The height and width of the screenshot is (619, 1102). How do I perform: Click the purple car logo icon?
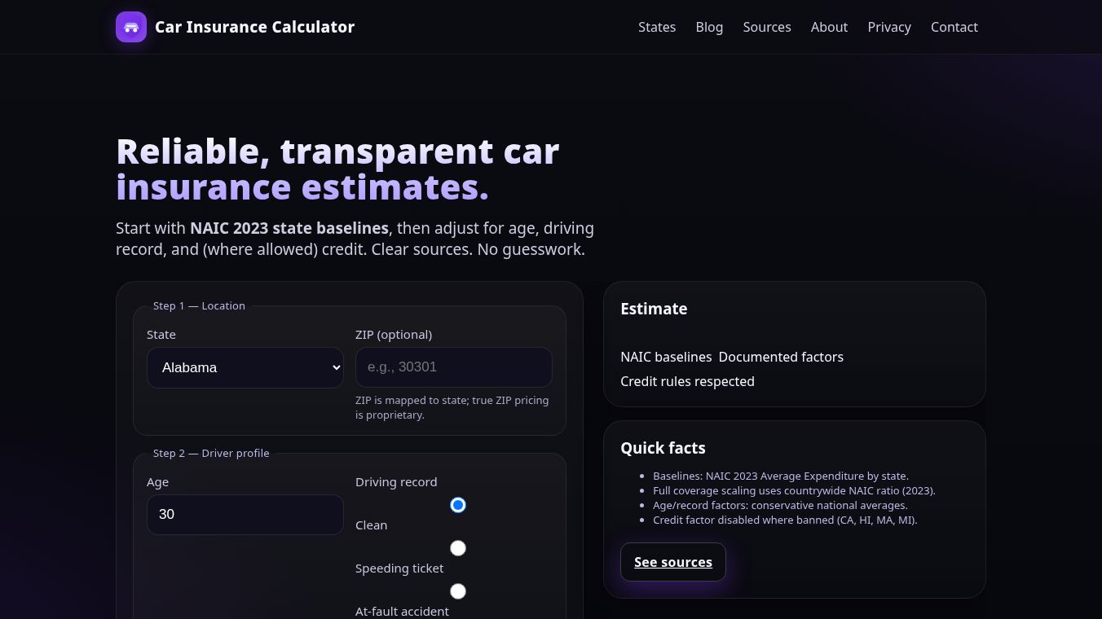tap(131, 27)
